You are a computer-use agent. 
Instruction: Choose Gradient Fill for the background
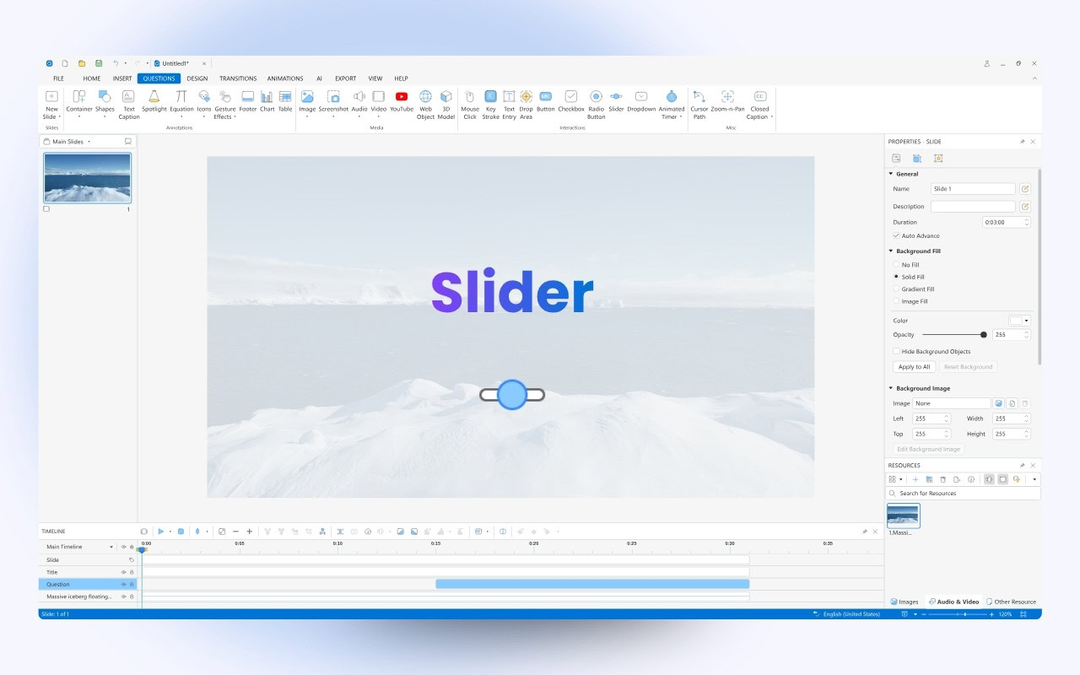click(896, 289)
